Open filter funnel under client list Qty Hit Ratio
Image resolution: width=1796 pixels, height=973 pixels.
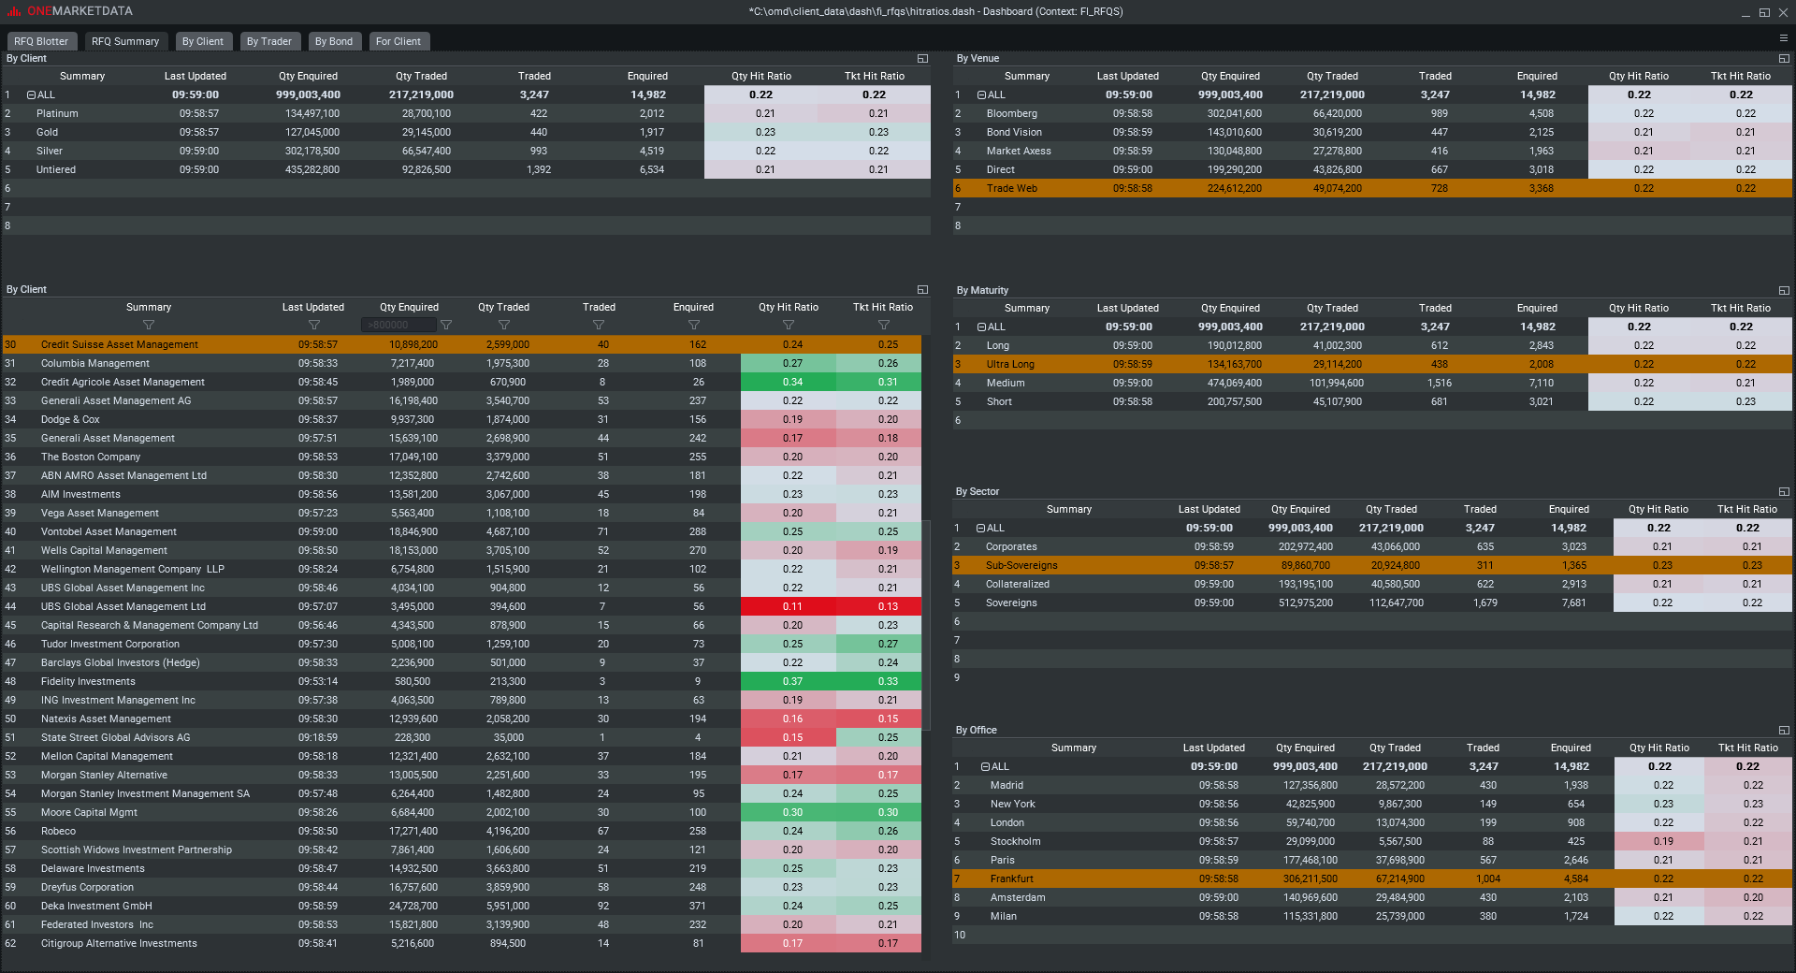point(789,325)
